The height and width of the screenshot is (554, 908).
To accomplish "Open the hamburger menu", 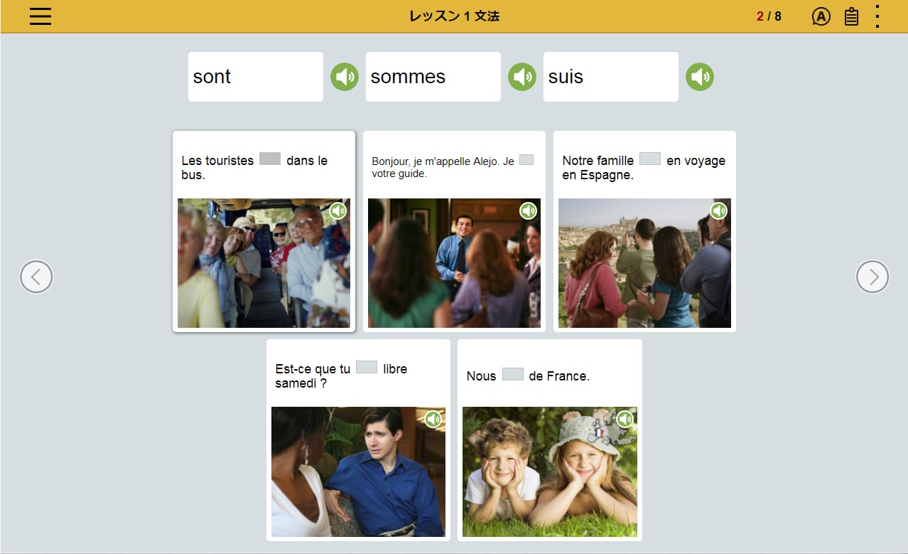I will (40, 16).
